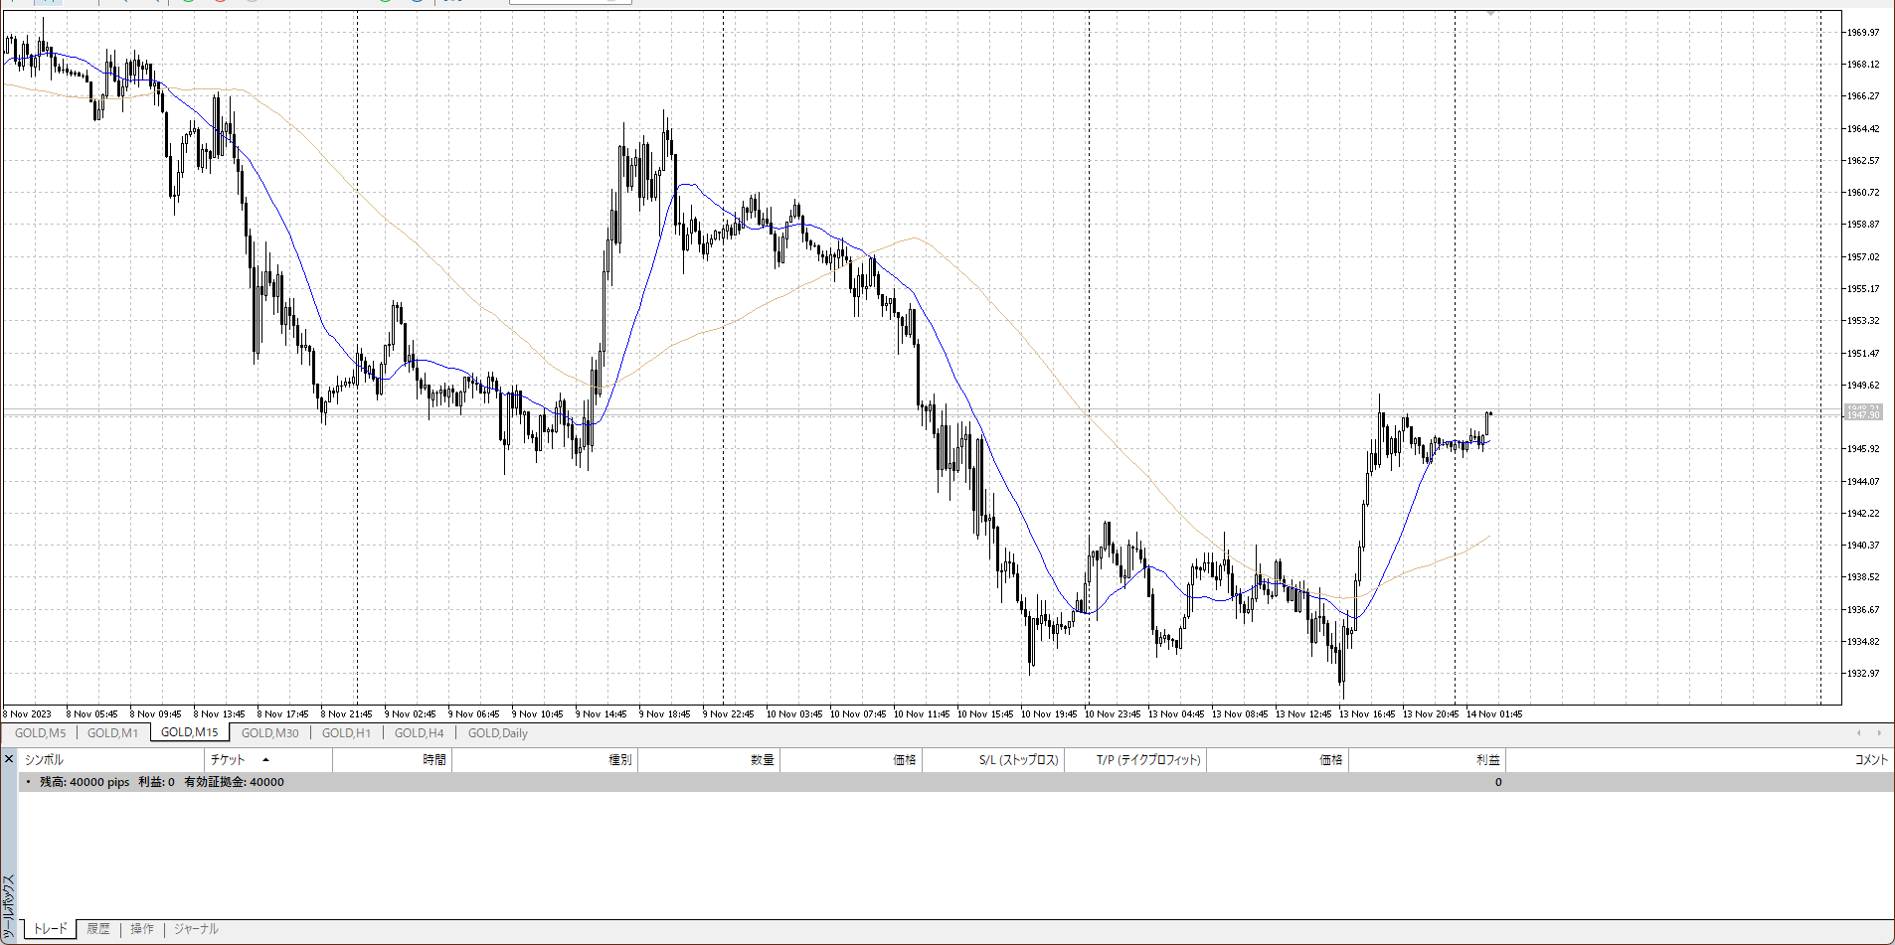Select the GOLD,M30 chart tab
1895x945 pixels.
[x=269, y=733]
